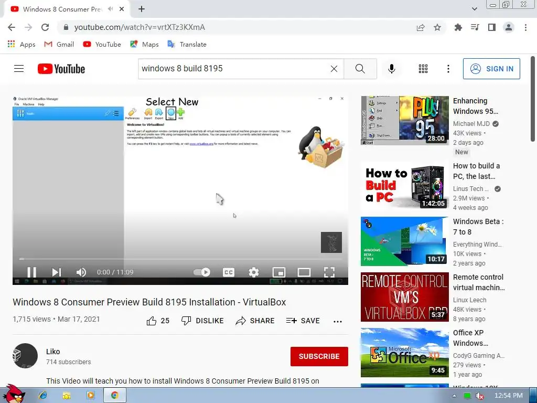The height and width of the screenshot is (403, 537).
Task: Open Chrome's three-dot menu
Action: (525, 27)
